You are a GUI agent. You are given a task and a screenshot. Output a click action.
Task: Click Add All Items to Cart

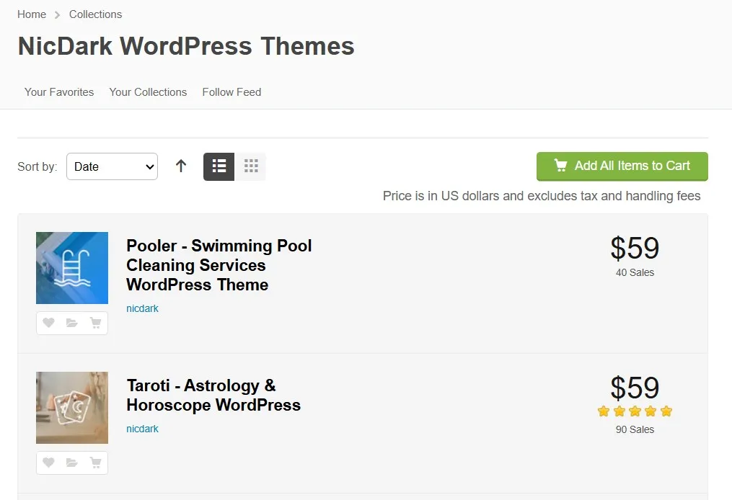tap(622, 166)
